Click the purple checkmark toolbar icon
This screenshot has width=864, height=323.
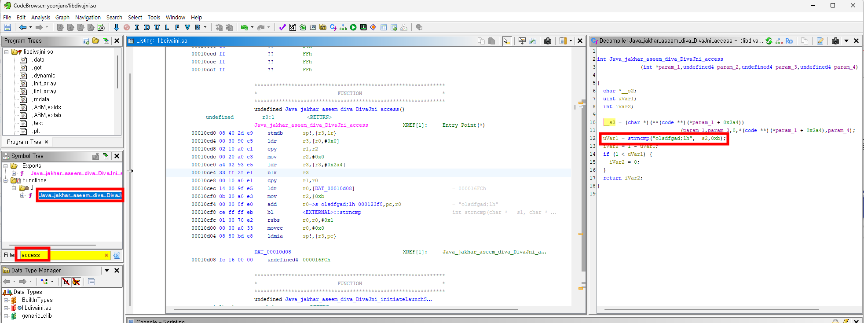point(282,27)
